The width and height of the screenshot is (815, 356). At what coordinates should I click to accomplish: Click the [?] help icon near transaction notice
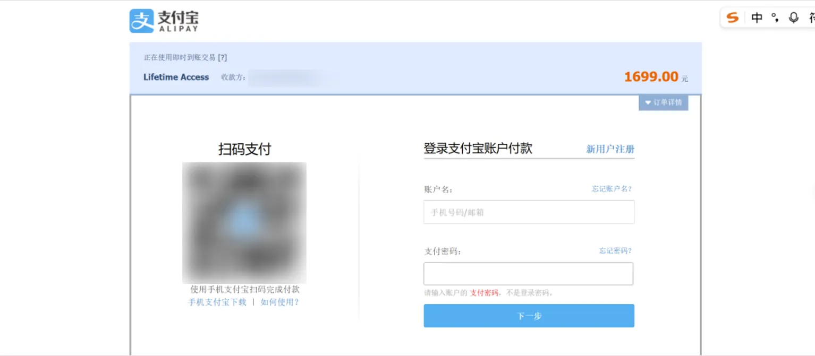click(223, 57)
